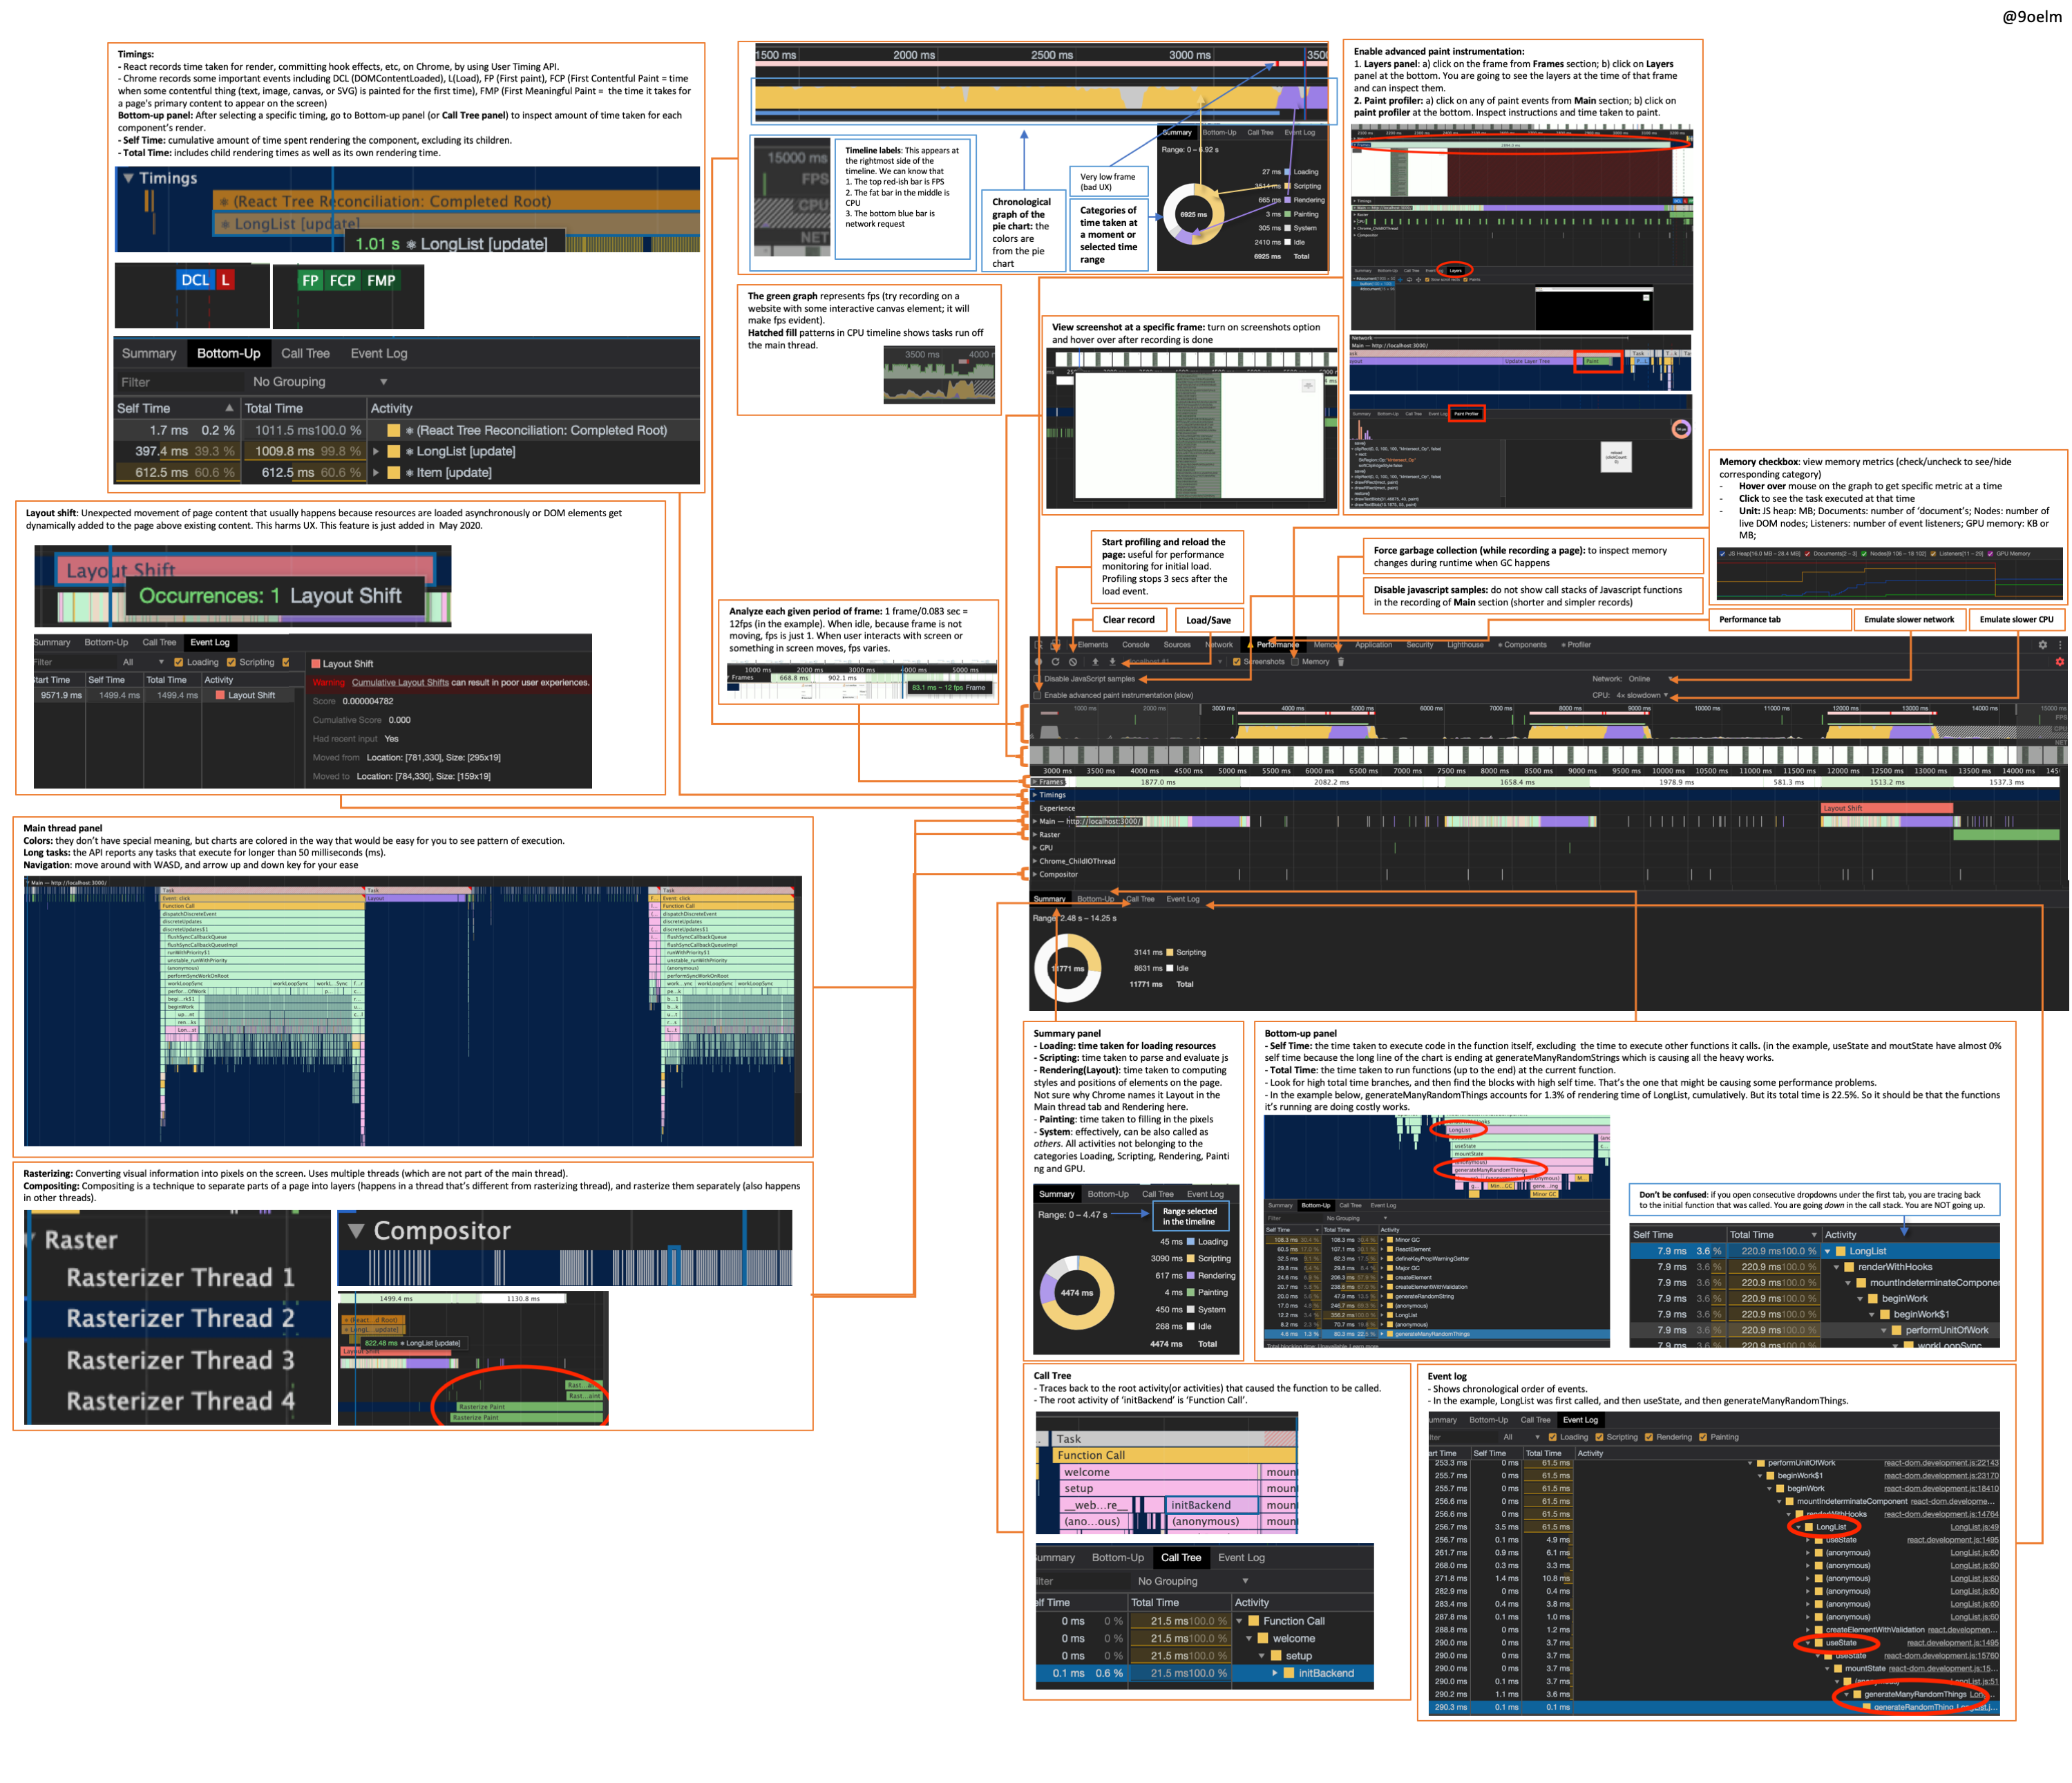Click the collect garbage trash icon
2072x1783 pixels.
pos(1341,662)
